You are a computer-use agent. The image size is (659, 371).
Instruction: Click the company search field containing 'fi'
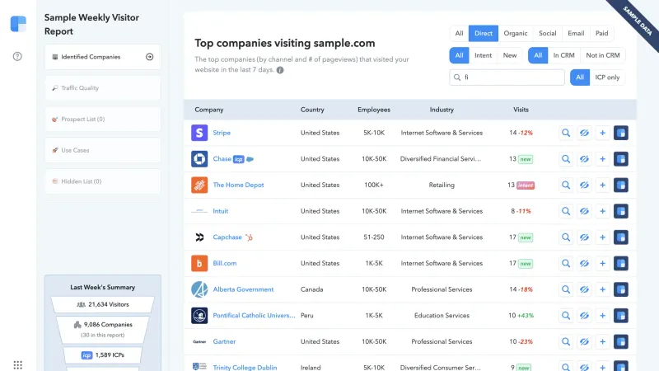pos(507,77)
